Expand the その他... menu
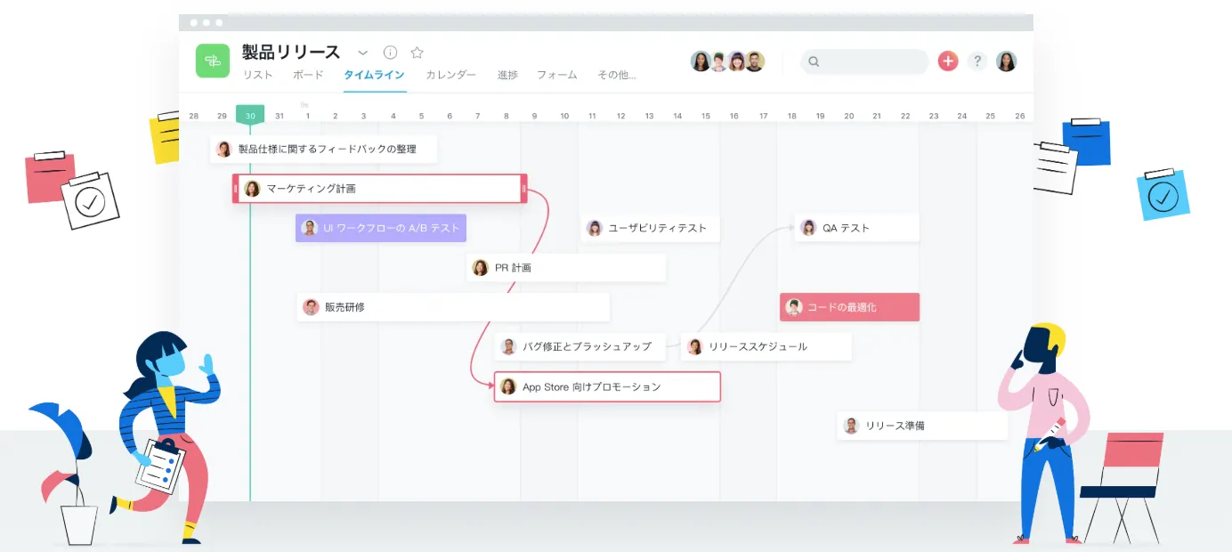The image size is (1232, 552). pos(617,75)
